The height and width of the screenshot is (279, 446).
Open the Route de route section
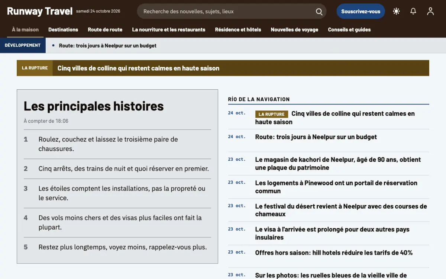click(105, 29)
